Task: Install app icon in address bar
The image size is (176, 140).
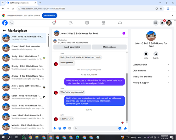Action: (x=157, y=8)
